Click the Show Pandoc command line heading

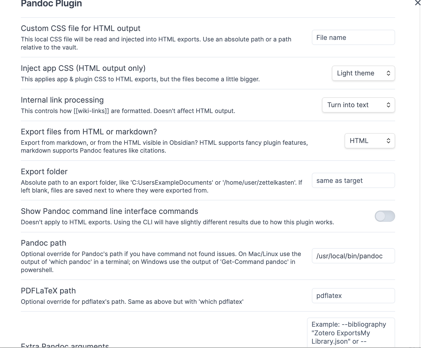click(x=109, y=211)
